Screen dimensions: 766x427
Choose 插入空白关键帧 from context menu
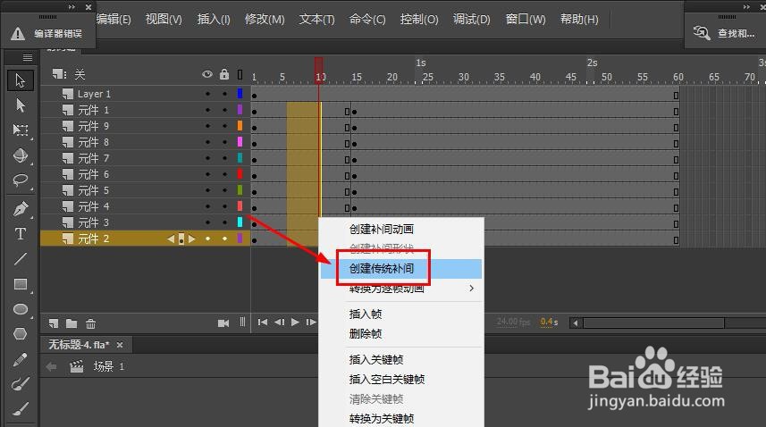tap(401, 379)
